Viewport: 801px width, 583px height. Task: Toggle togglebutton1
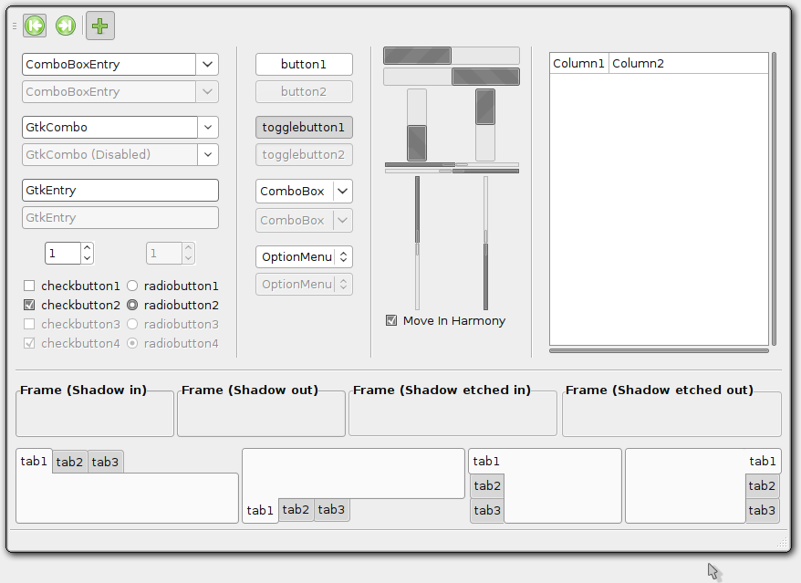[x=304, y=127]
